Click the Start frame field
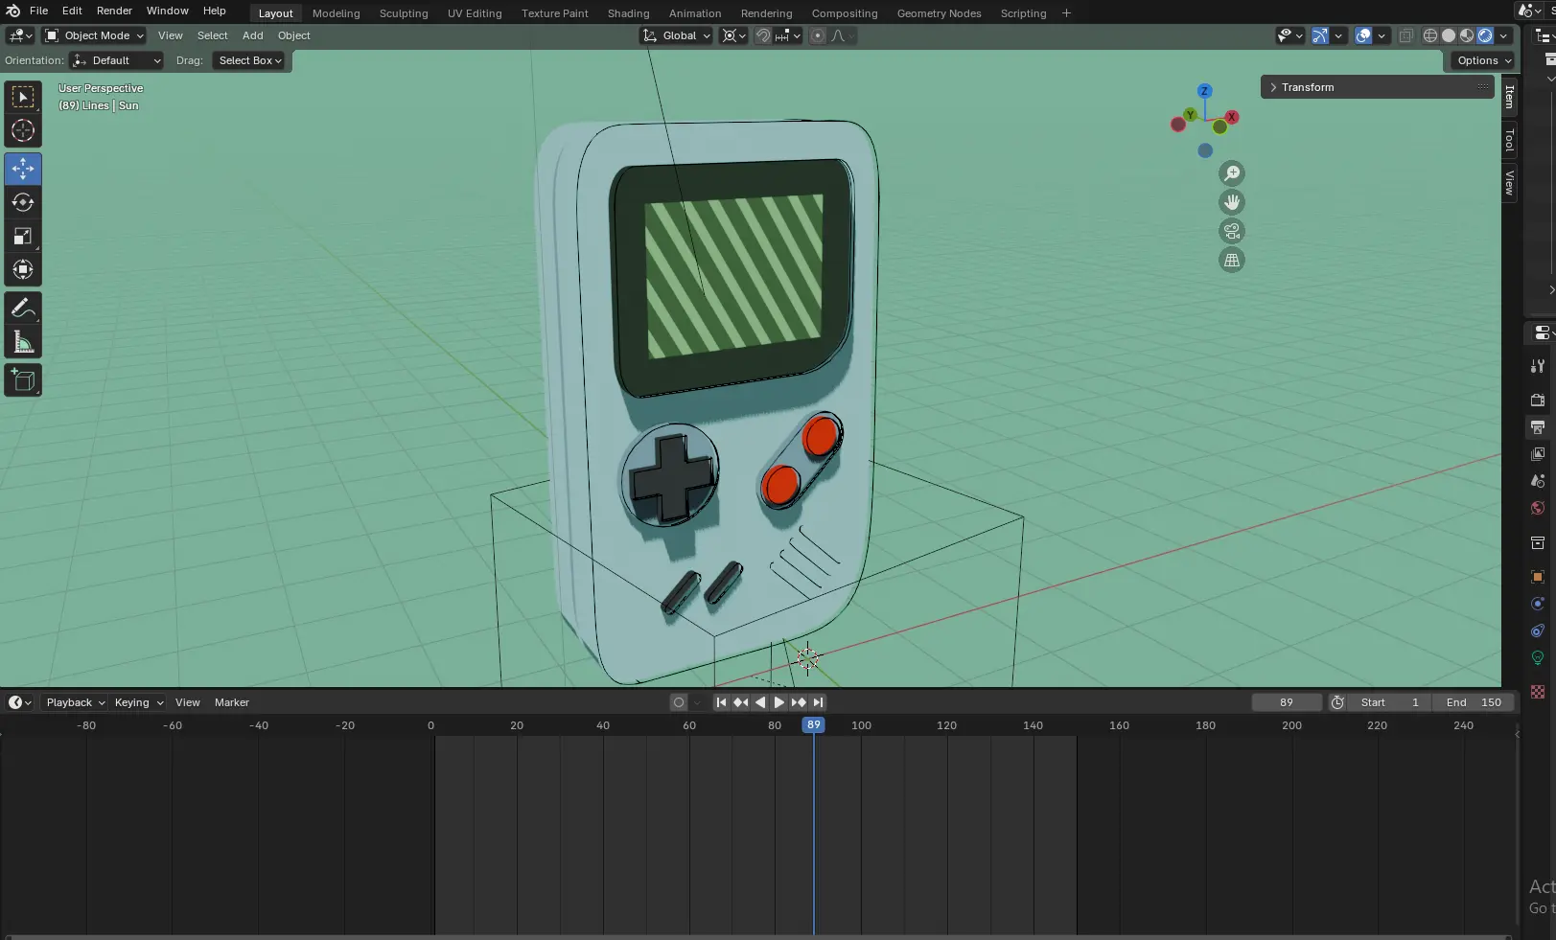 coord(1389,702)
